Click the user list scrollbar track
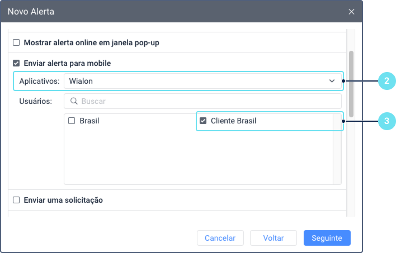This screenshot has height=253, width=396. coord(337,151)
